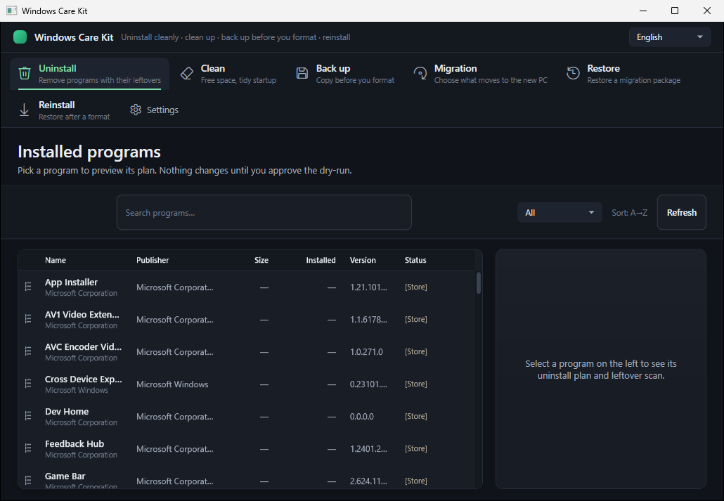Click the Restore clock icon
Screen dimensions: 724x501
point(573,73)
